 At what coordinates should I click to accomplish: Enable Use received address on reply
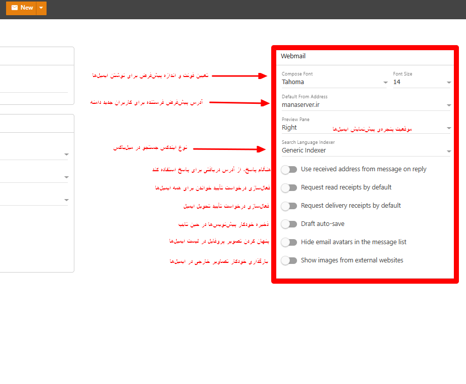(x=289, y=170)
